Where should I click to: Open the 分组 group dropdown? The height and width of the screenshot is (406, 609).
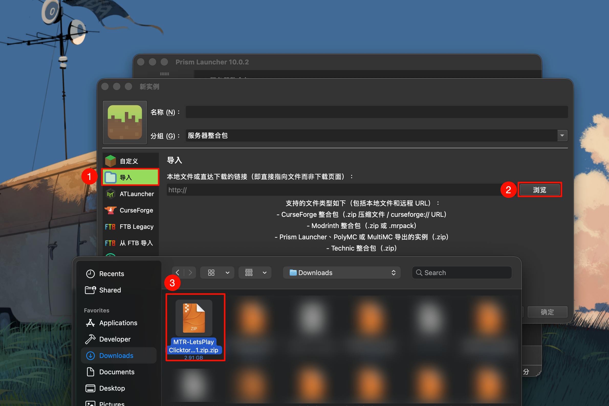point(562,136)
